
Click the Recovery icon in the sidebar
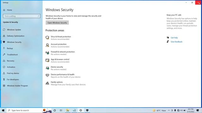coord(4,61)
